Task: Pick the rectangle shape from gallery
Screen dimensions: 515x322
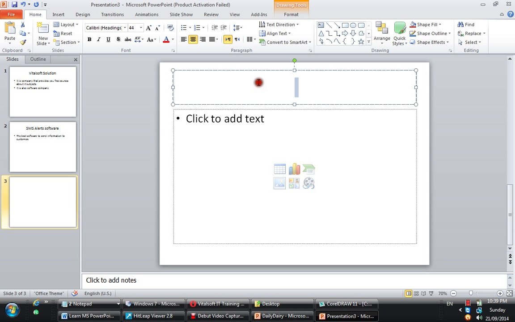Action: (x=345, y=25)
